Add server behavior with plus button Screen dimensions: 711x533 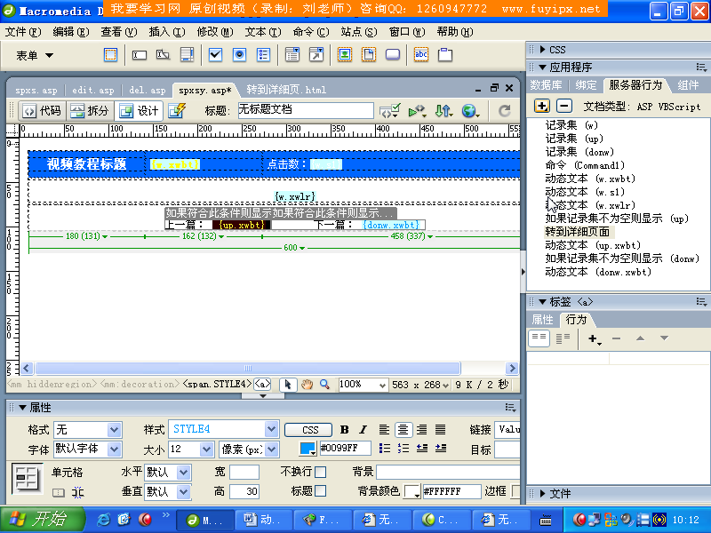coord(542,106)
